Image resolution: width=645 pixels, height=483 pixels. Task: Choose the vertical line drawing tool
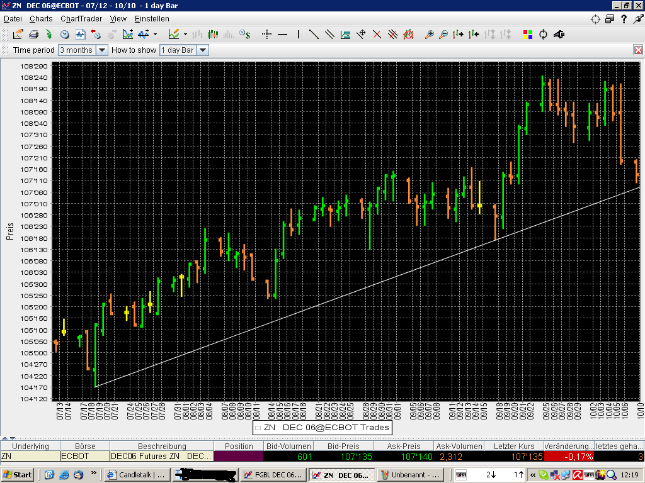click(x=299, y=35)
